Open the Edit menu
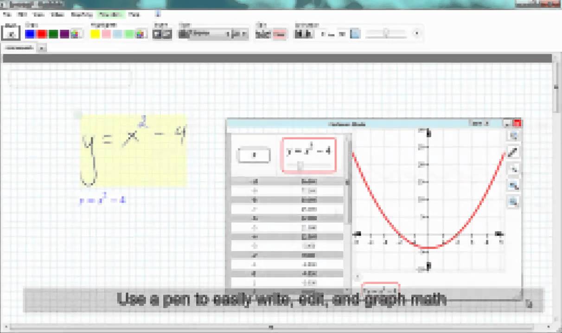 tap(22, 14)
